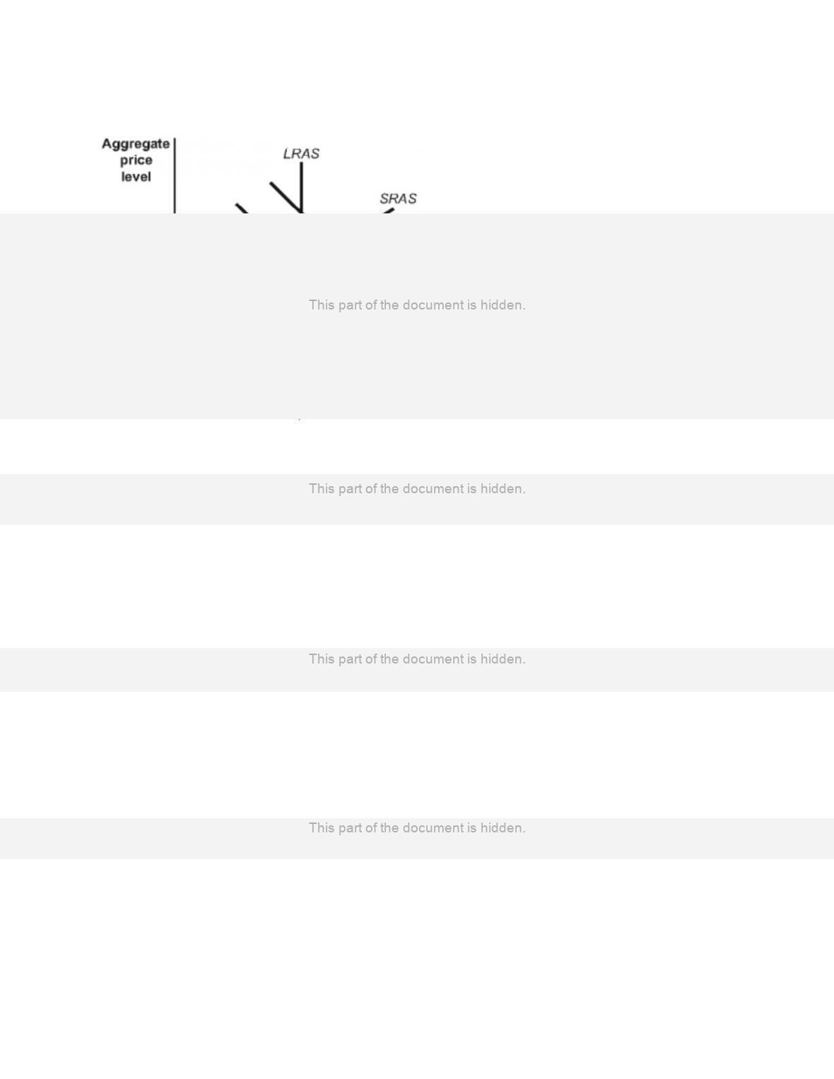
Task: Click the third hidden-section banner text
Action: tap(417, 659)
